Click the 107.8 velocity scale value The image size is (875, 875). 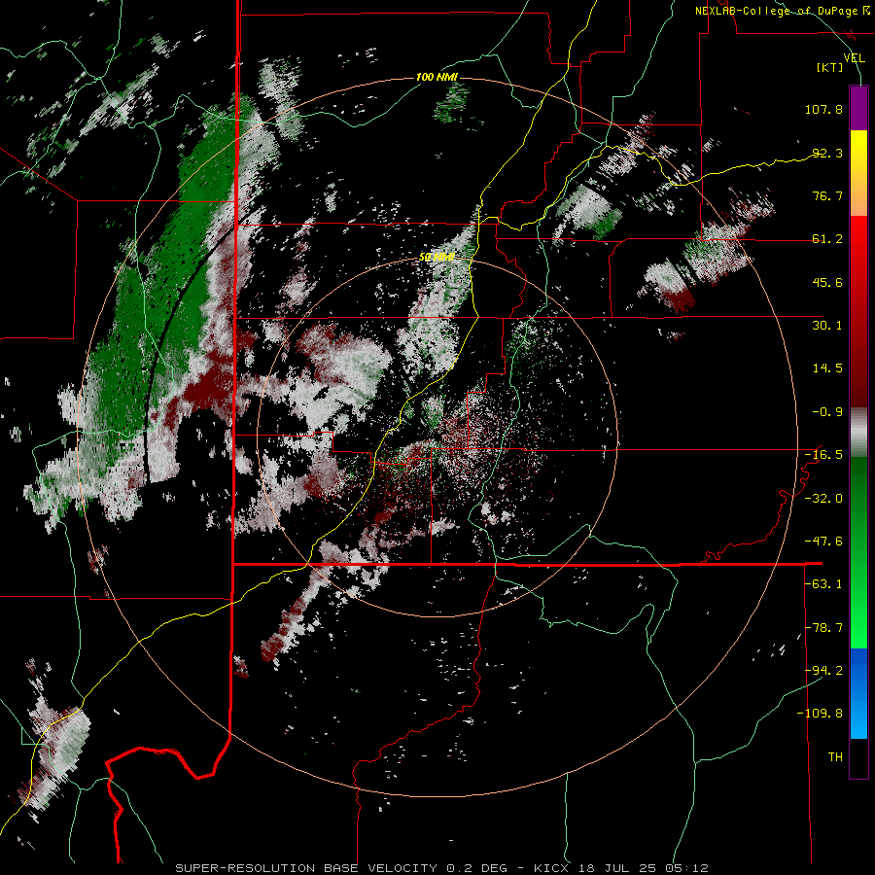click(823, 109)
